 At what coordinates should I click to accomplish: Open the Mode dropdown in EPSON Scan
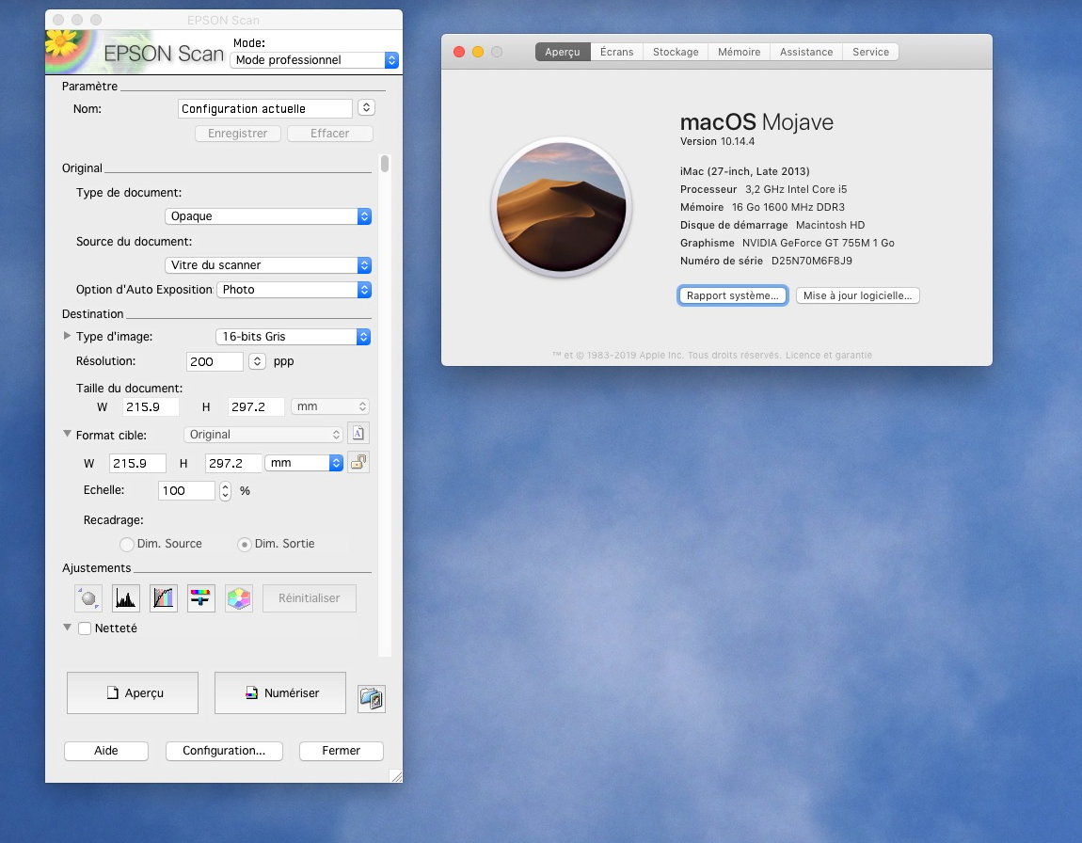(314, 60)
